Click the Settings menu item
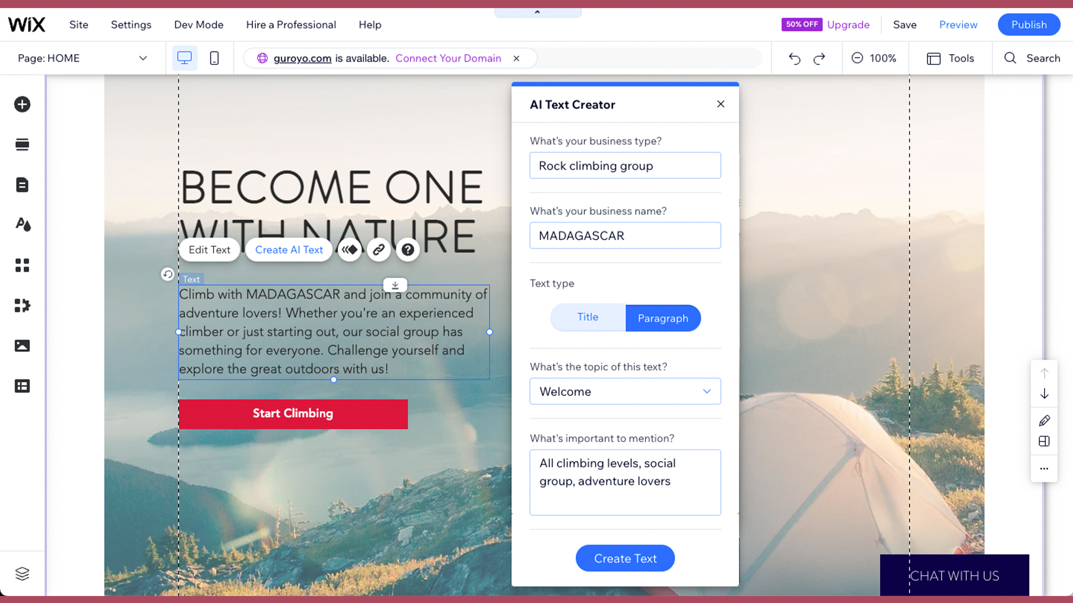This screenshot has width=1073, height=603. coord(131,24)
